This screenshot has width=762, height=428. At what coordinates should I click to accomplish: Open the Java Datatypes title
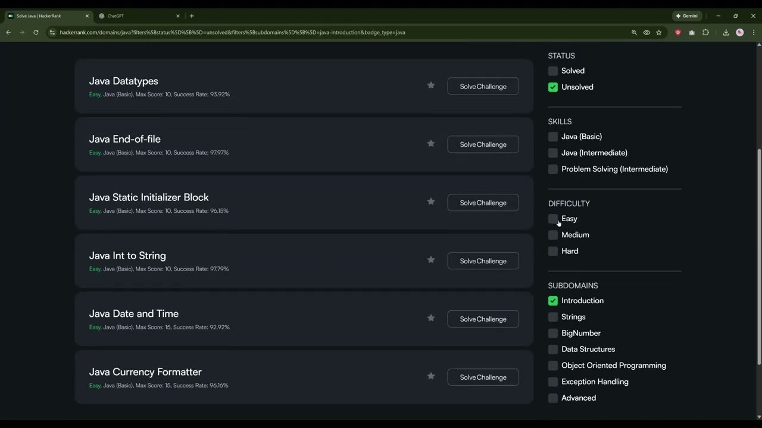[x=124, y=81]
